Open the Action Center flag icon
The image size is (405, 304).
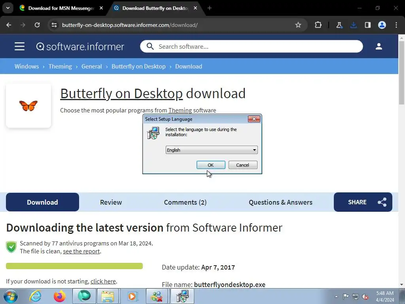[346, 296]
